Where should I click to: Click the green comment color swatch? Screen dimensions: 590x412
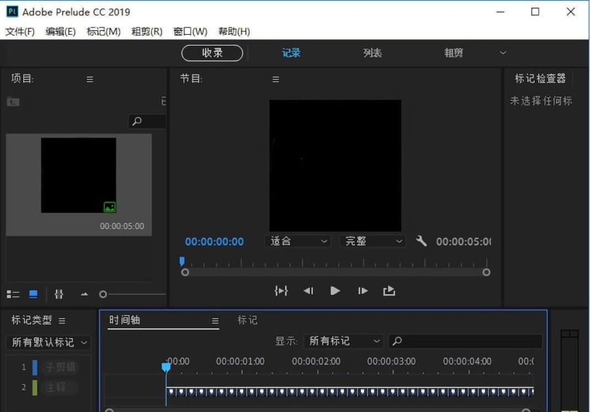tap(35, 388)
